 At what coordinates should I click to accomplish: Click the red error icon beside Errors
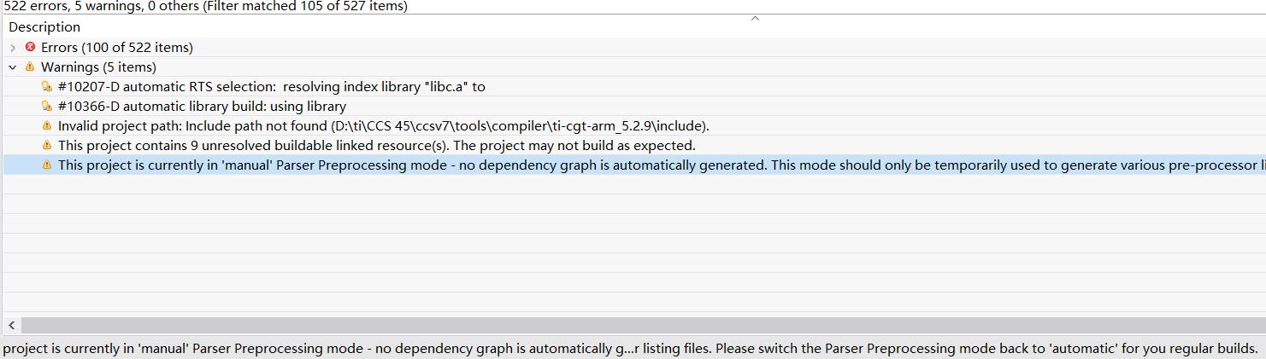31,47
